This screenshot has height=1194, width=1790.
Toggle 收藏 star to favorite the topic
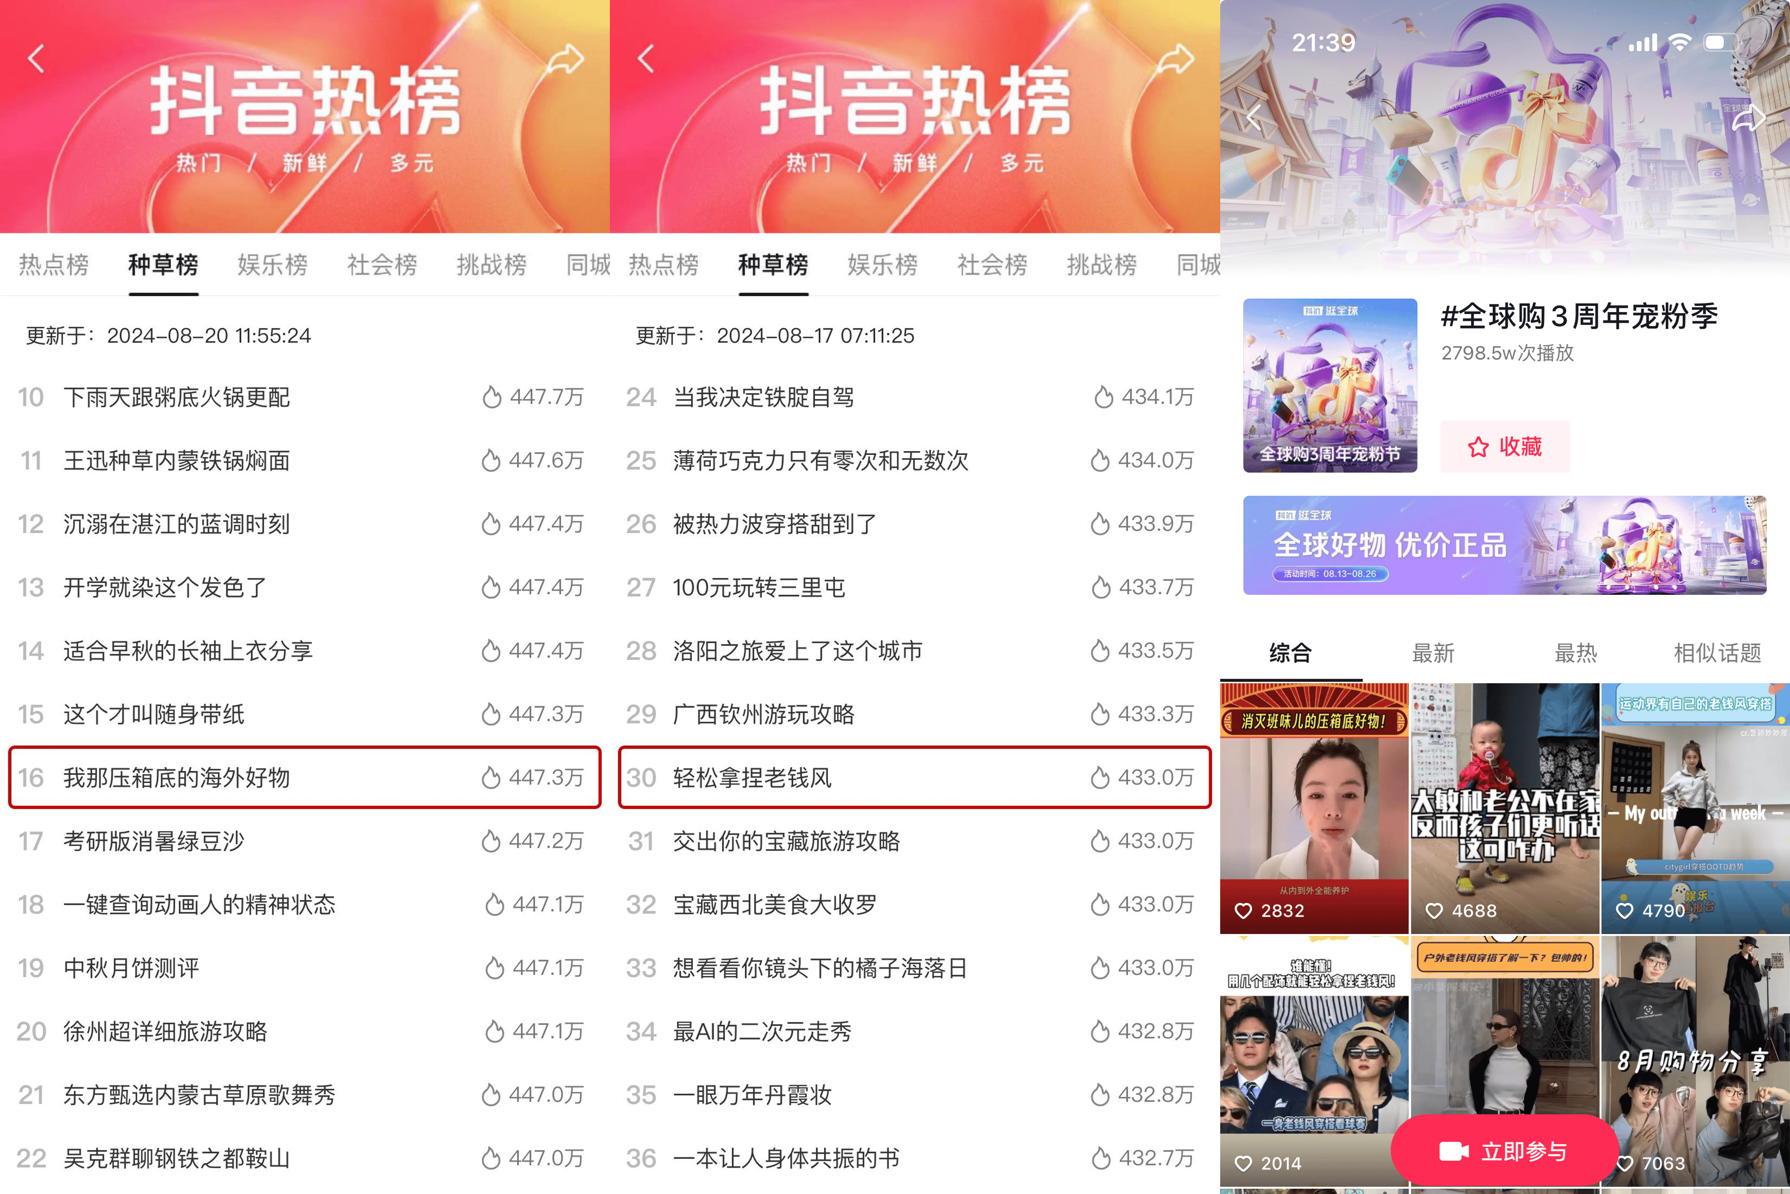pos(1504,446)
